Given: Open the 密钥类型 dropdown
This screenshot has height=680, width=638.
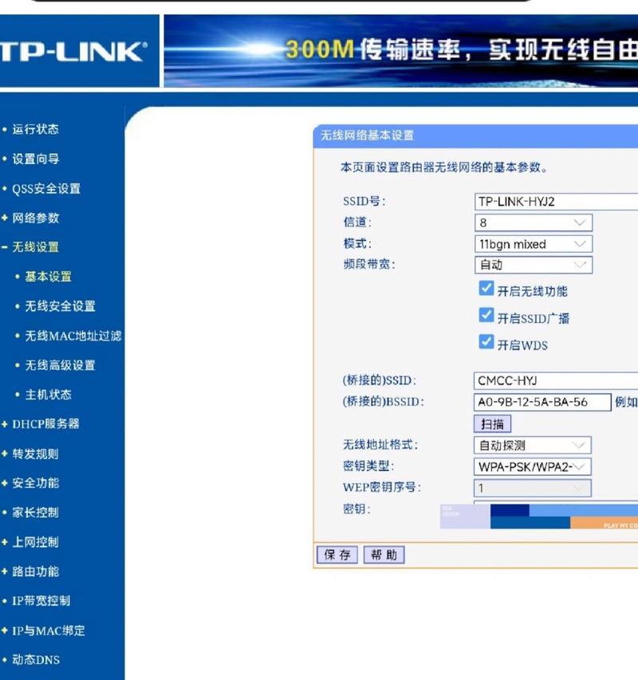Looking at the screenshot, I should point(532,467).
